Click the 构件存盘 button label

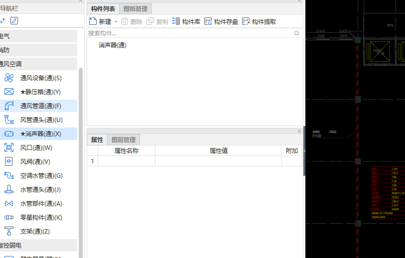tap(226, 22)
